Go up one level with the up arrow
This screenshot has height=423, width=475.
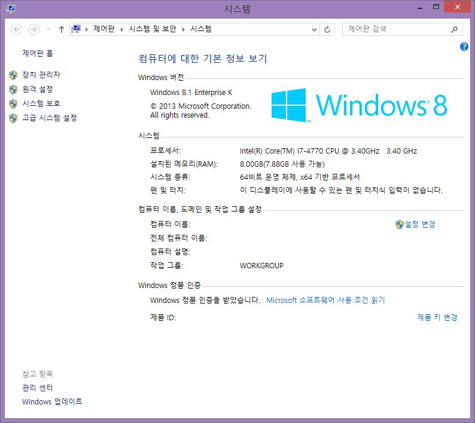tap(62, 29)
